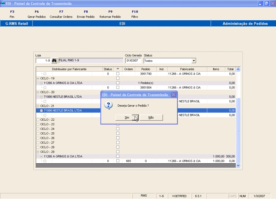Expand the CICLO - 22 node
Image resolution: width=276 pixels, height=199 pixels.
[38, 120]
